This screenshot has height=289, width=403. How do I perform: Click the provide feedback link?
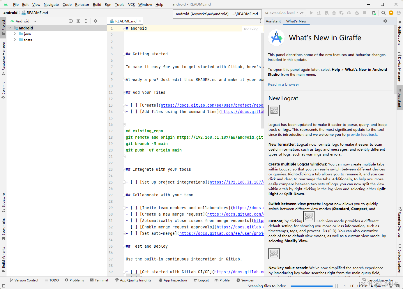pos(362,134)
